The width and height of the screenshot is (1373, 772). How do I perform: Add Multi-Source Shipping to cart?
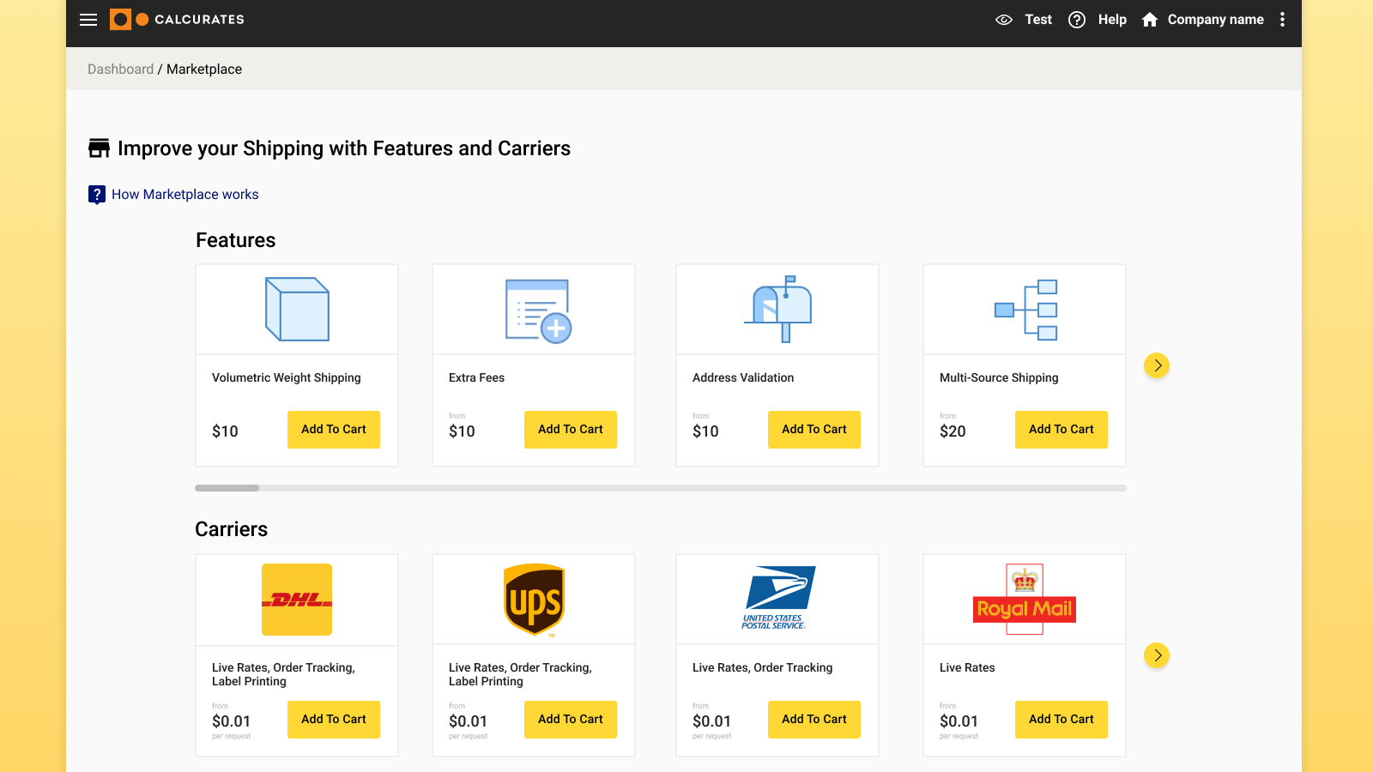1062,430
